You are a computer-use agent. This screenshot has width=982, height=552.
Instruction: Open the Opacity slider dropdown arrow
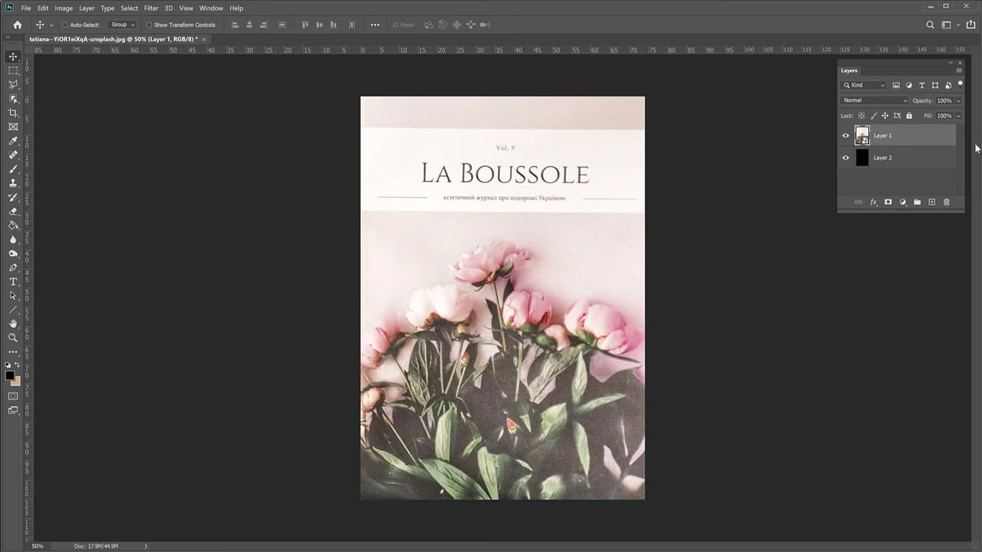(x=958, y=100)
